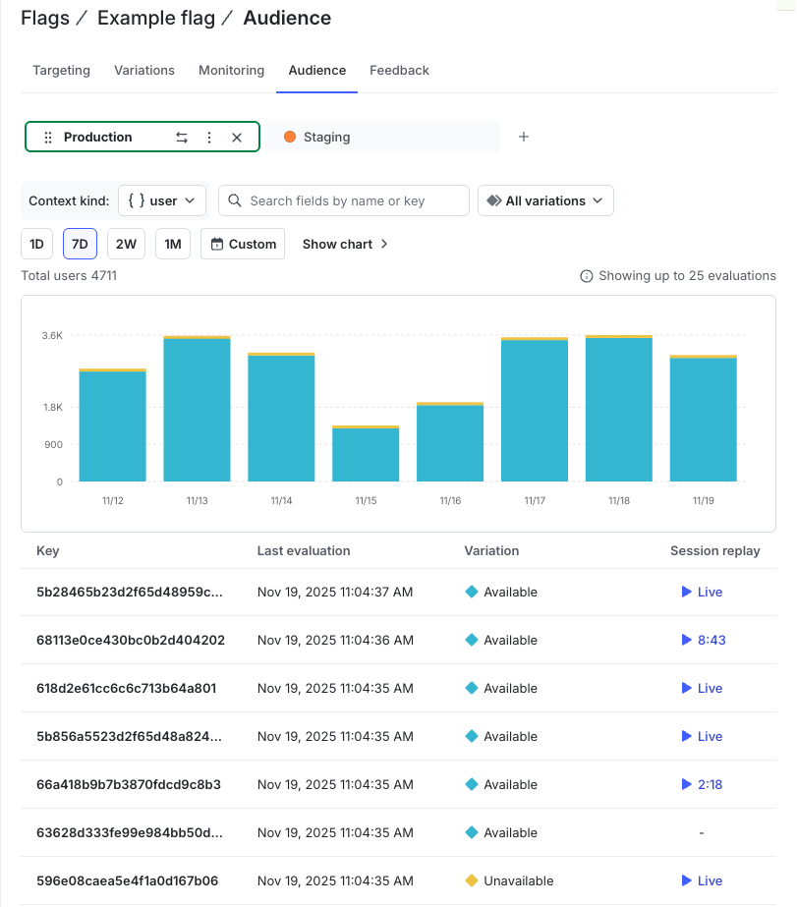Switch to the 2W time range
The image size is (797, 907).
[x=125, y=244]
